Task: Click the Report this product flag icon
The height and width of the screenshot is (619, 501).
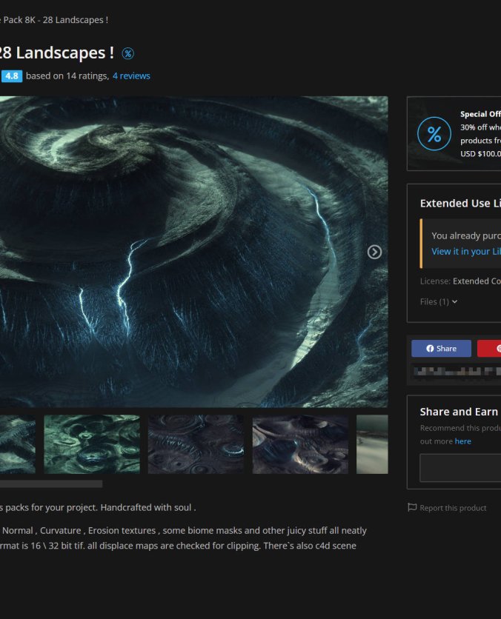Action: click(x=412, y=508)
